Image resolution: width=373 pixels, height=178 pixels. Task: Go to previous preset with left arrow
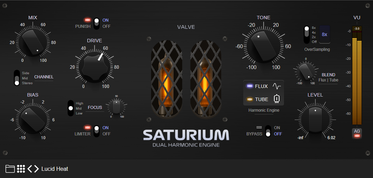pyautogui.click(x=30, y=169)
